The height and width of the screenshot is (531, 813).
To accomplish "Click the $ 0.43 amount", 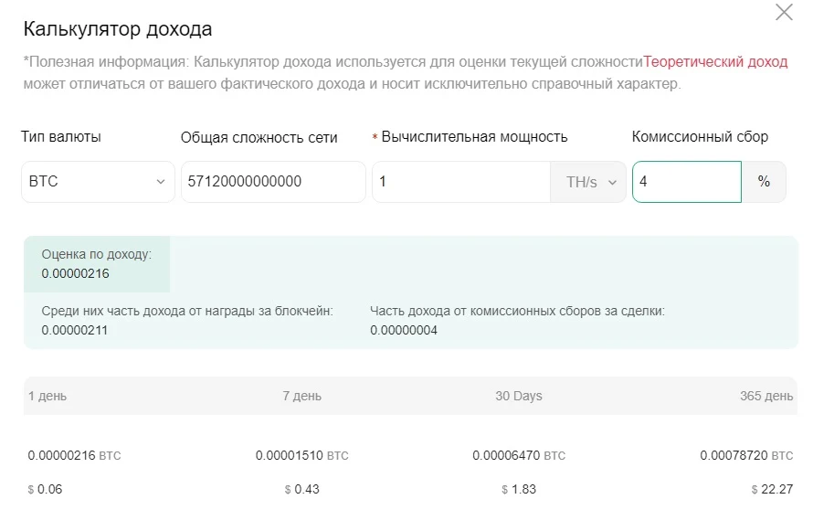I will coord(301,489).
